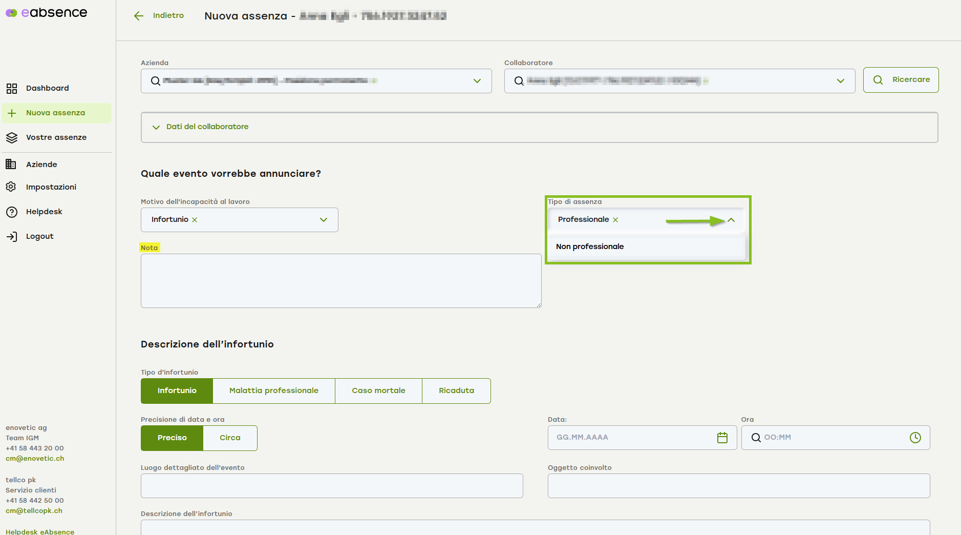Remove the Professionale selection via X icon
This screenshot has width=961, height=535.
615,220
